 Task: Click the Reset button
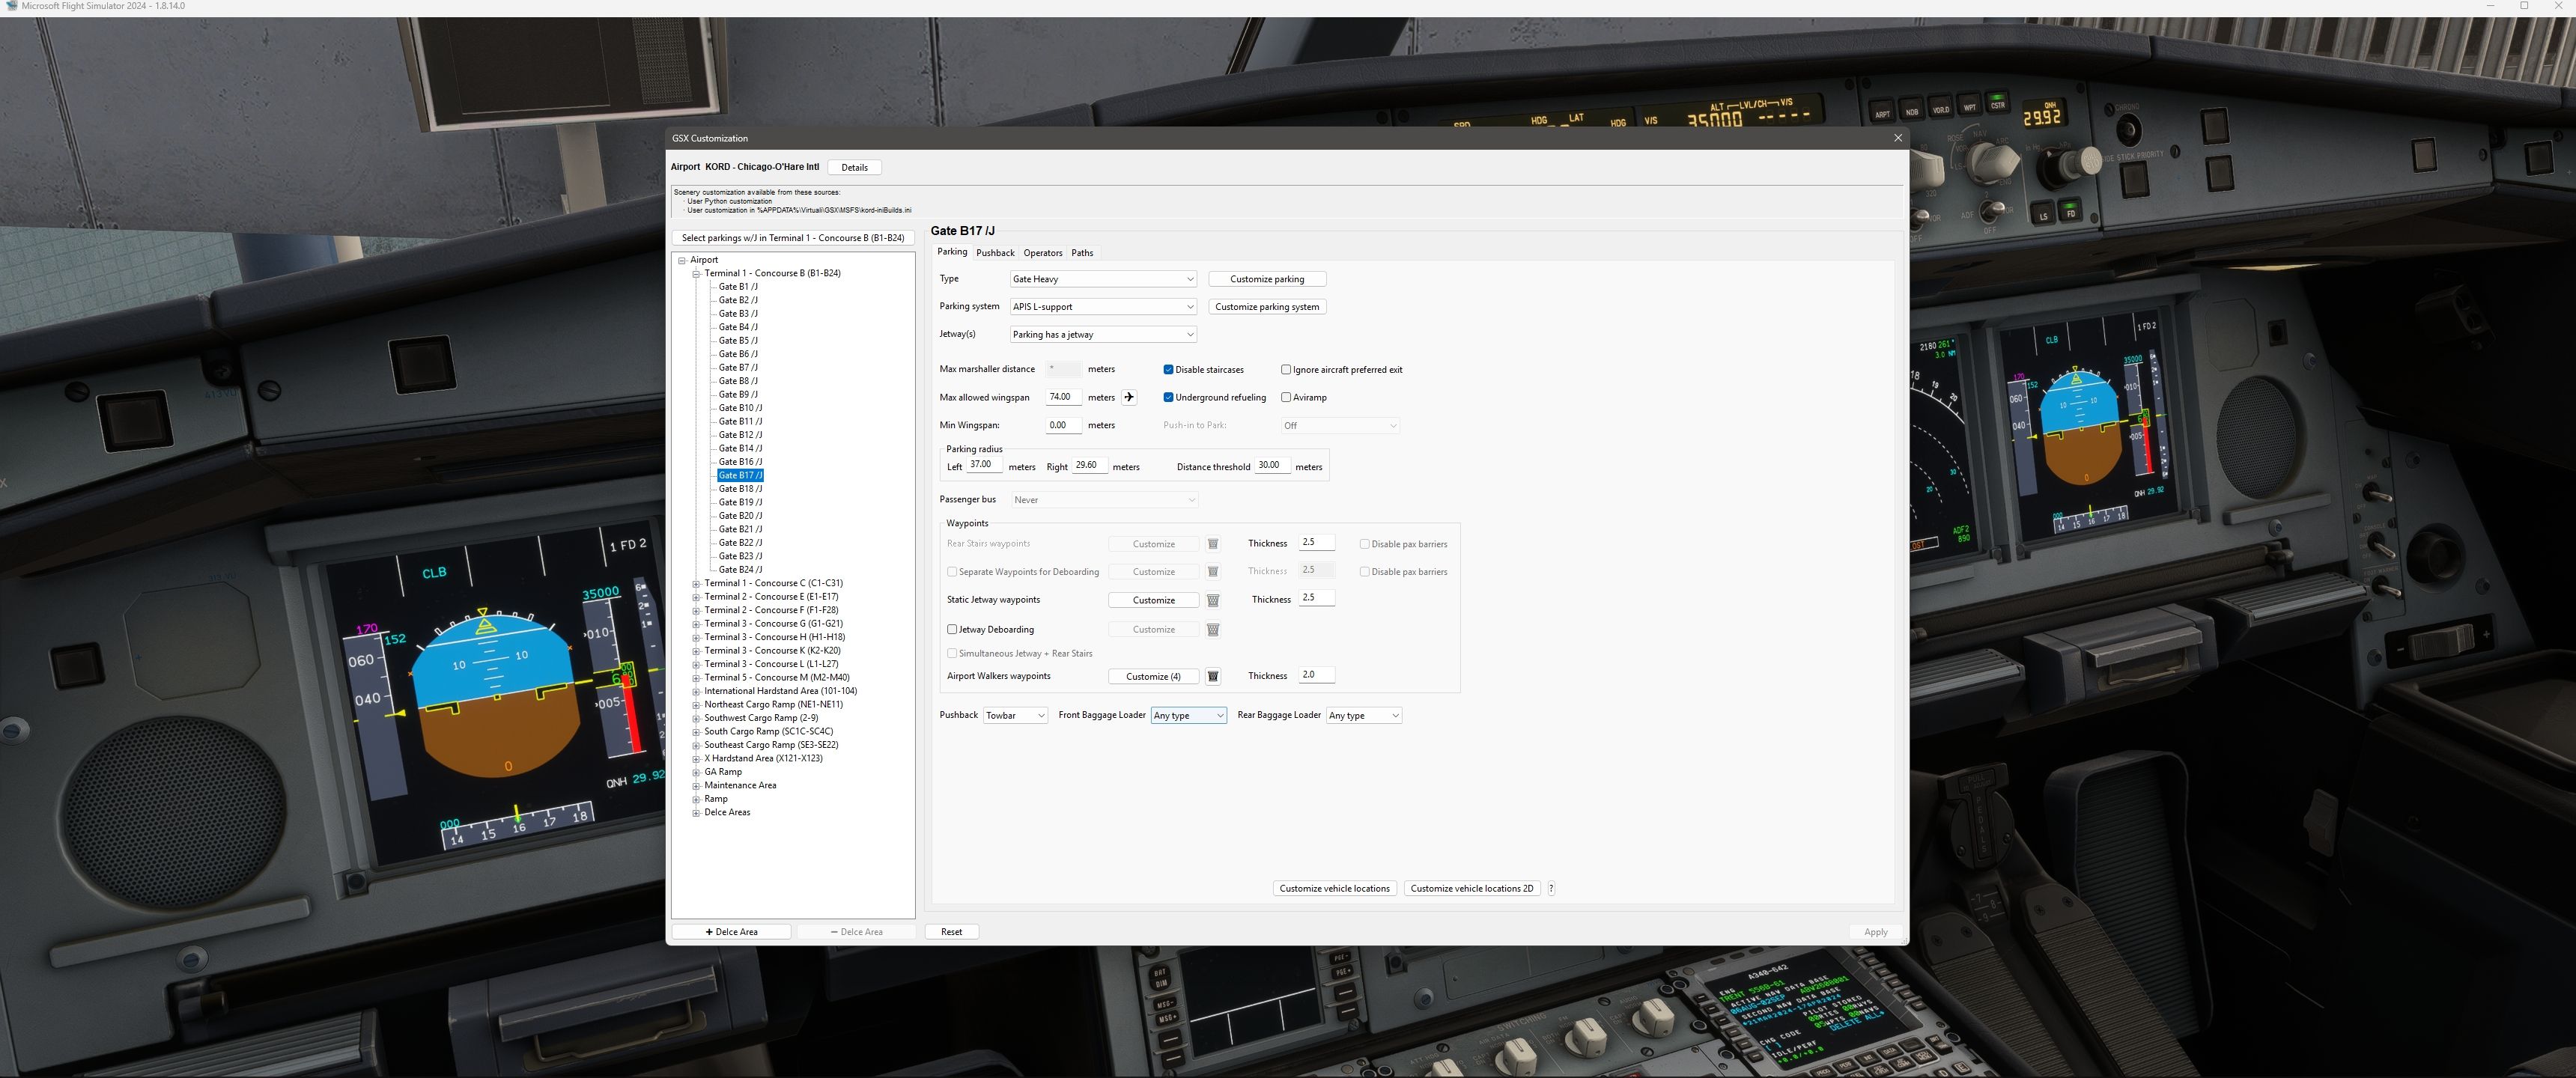951,932
